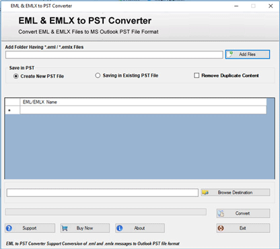
Task: Click the shopping cart icon on Buy Now
Action: [65, 228]
